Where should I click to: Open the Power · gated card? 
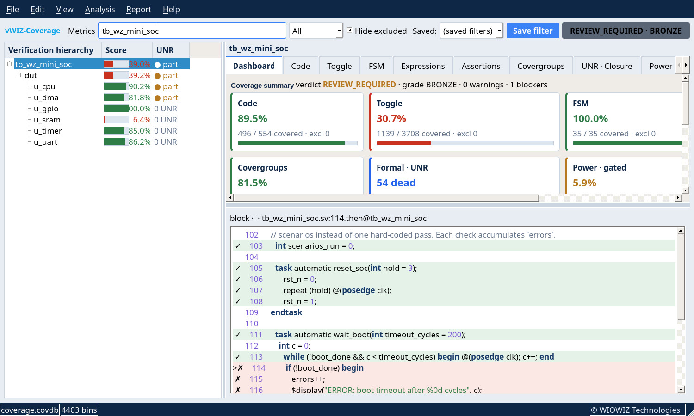(624, 176)
